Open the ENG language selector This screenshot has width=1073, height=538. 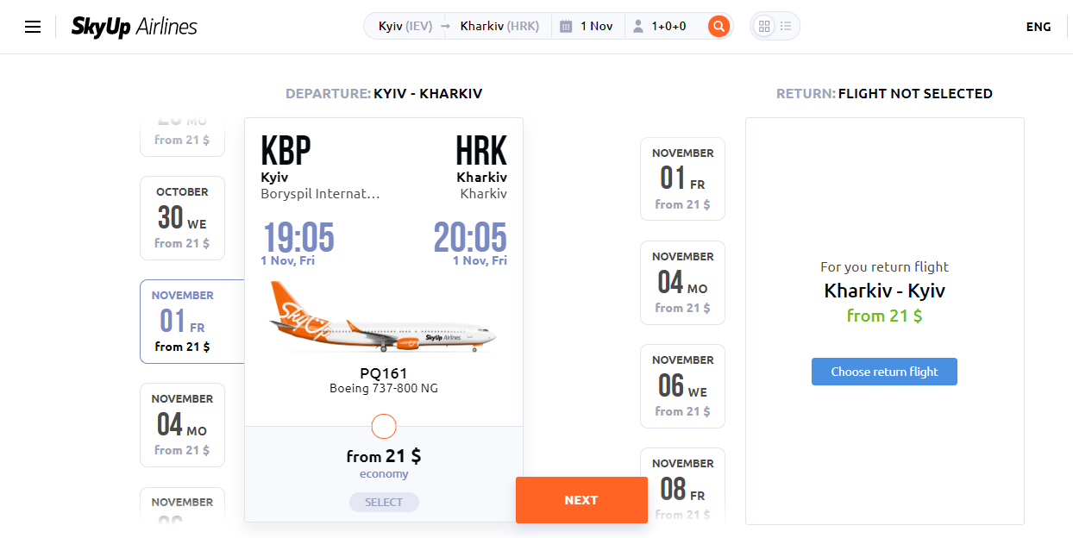(x=1038, y=27)
